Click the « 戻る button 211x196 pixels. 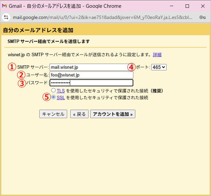[x=79, y=114]
